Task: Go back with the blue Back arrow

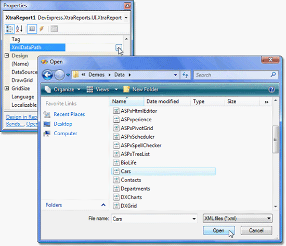Action: click(47, 75)
